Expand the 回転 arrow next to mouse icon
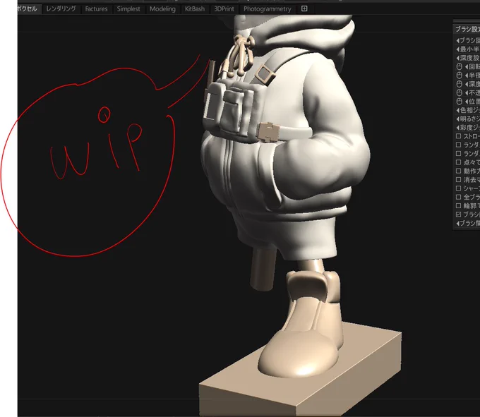 tap(466, 67)
